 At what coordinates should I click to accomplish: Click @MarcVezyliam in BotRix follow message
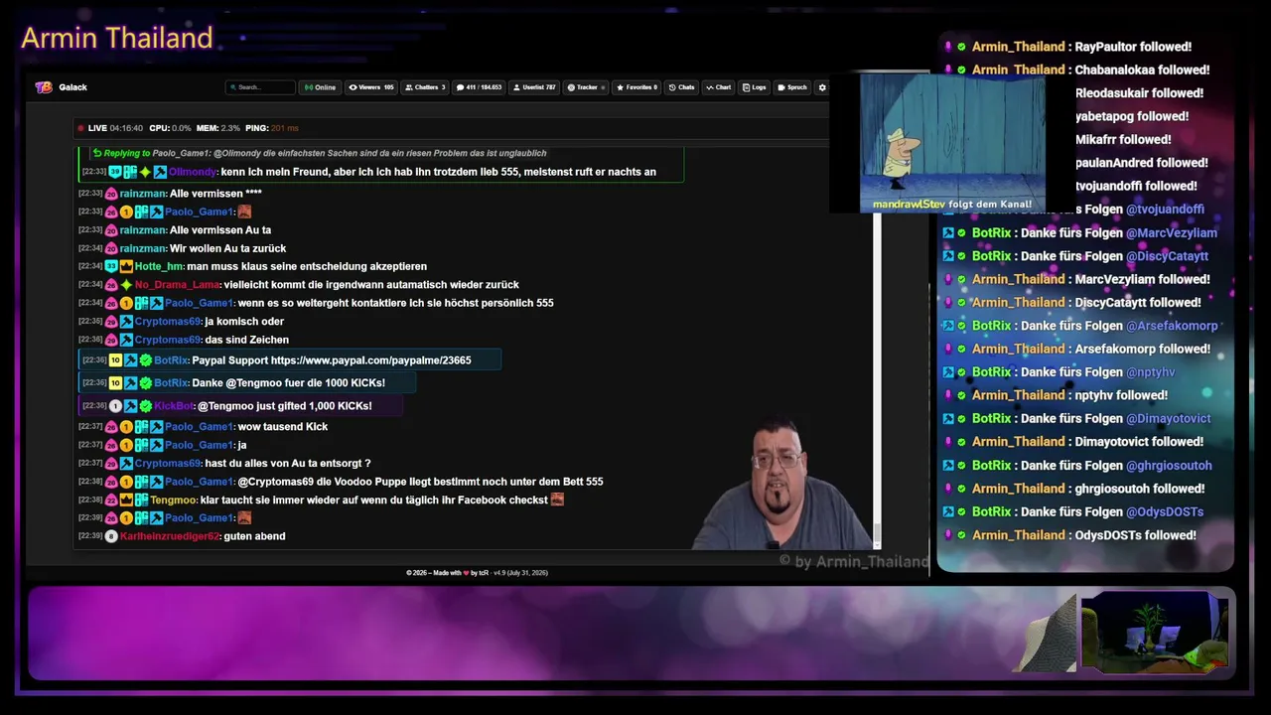click(x=1172, y=233)
